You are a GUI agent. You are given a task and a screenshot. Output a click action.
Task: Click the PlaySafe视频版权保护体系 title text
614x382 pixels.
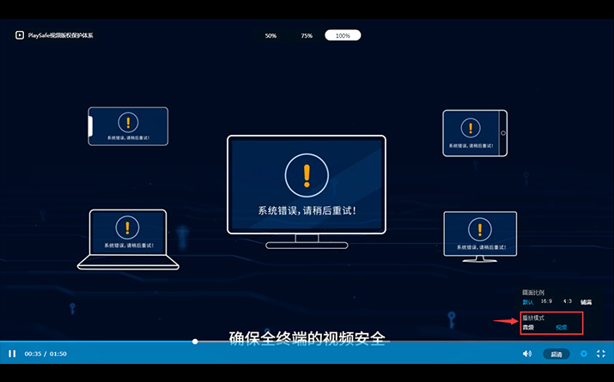tap(61, 35)
